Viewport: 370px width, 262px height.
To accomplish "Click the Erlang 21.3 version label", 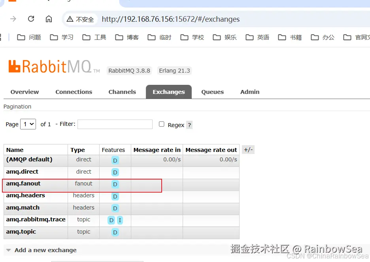I will point(174,71).
